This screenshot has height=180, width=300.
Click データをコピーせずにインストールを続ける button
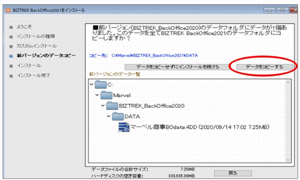[x=177, y=67]
